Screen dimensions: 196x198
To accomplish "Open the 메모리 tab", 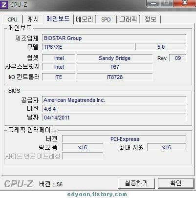I will point(85,20).
